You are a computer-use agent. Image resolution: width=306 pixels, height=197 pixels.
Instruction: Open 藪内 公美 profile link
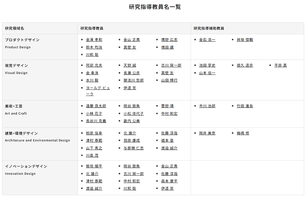pos(132,121)
